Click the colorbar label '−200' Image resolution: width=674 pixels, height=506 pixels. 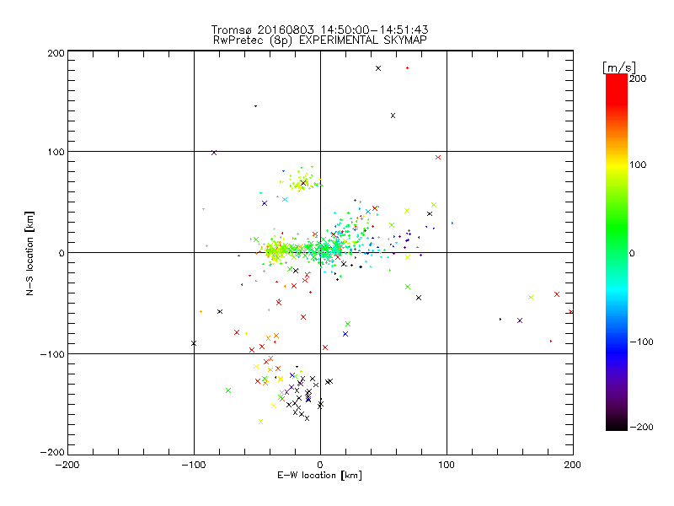(x=641, y=427)
